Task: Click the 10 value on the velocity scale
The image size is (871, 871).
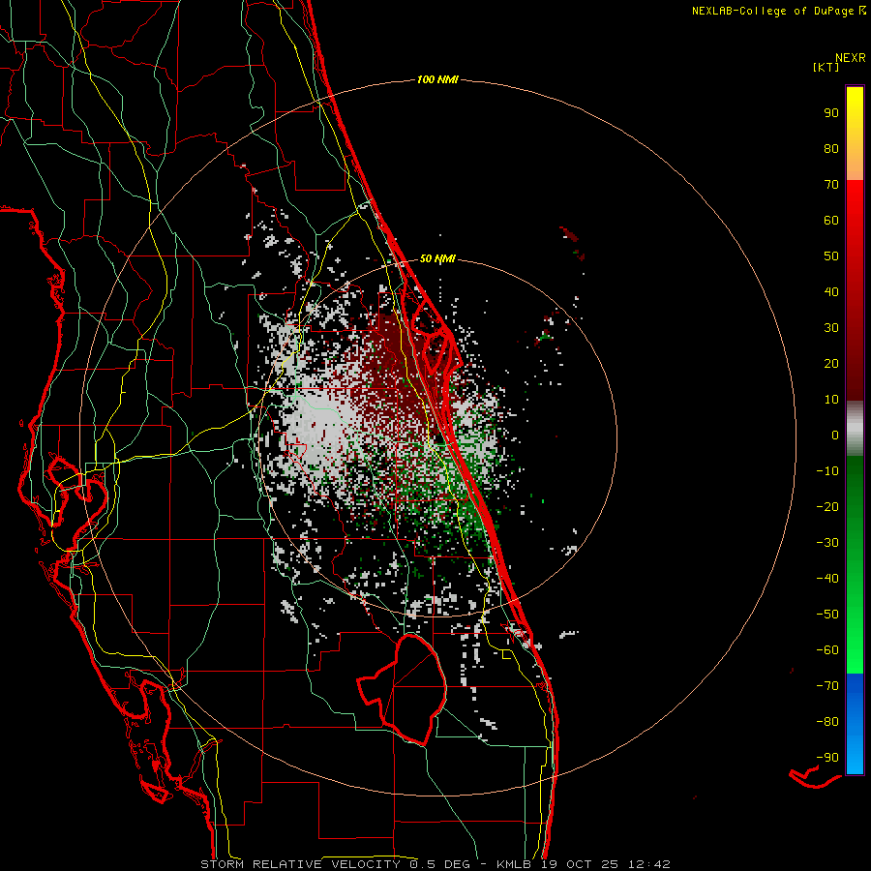Action: click(831, 400)
